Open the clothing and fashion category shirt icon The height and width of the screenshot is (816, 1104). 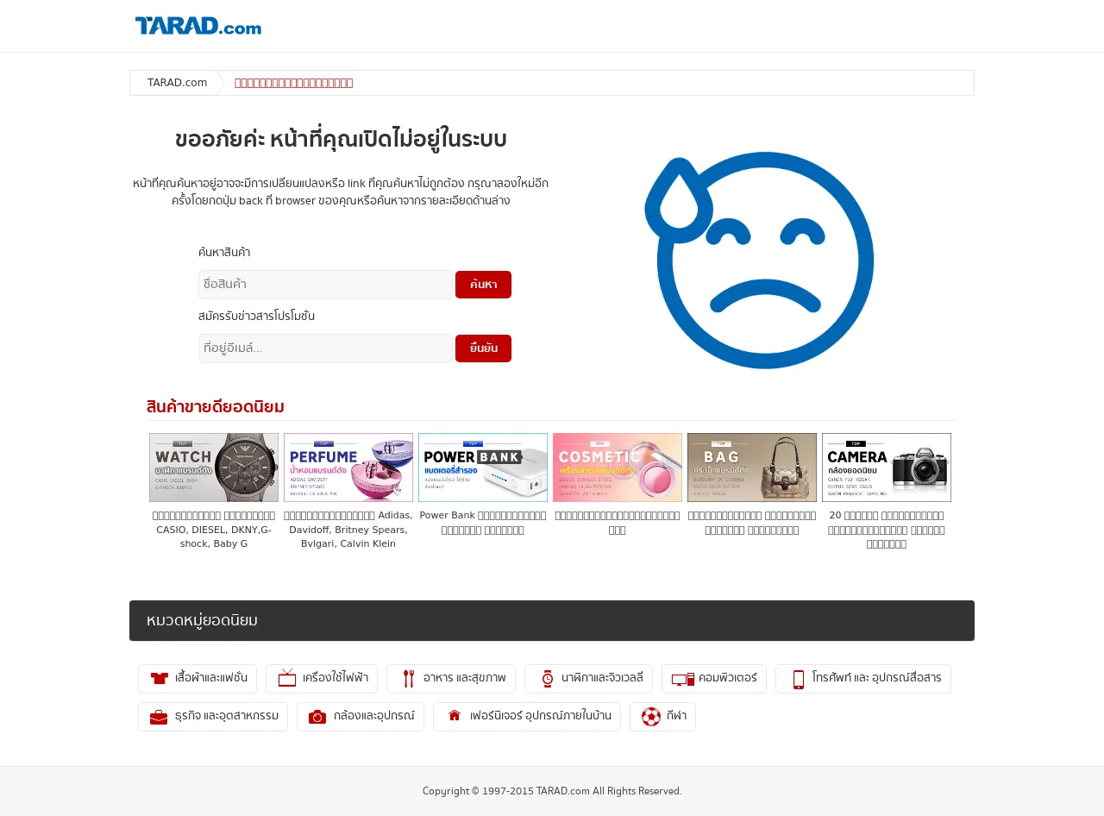point(160,679)
